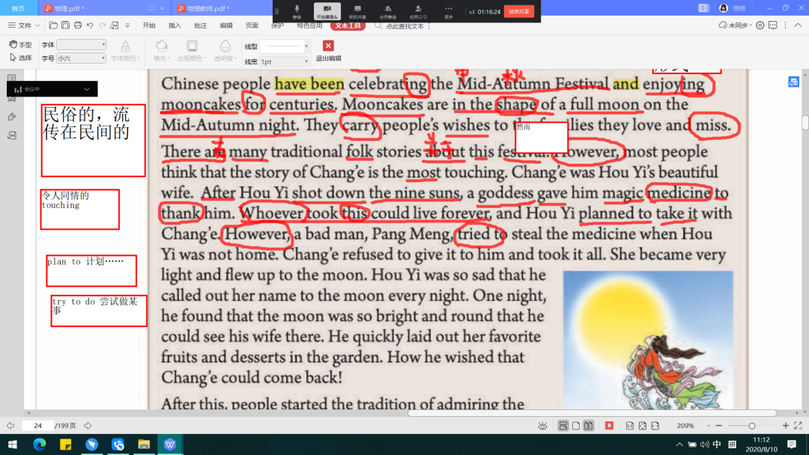Activate the Select tool (选择)
809x455 pixels.
21,58
